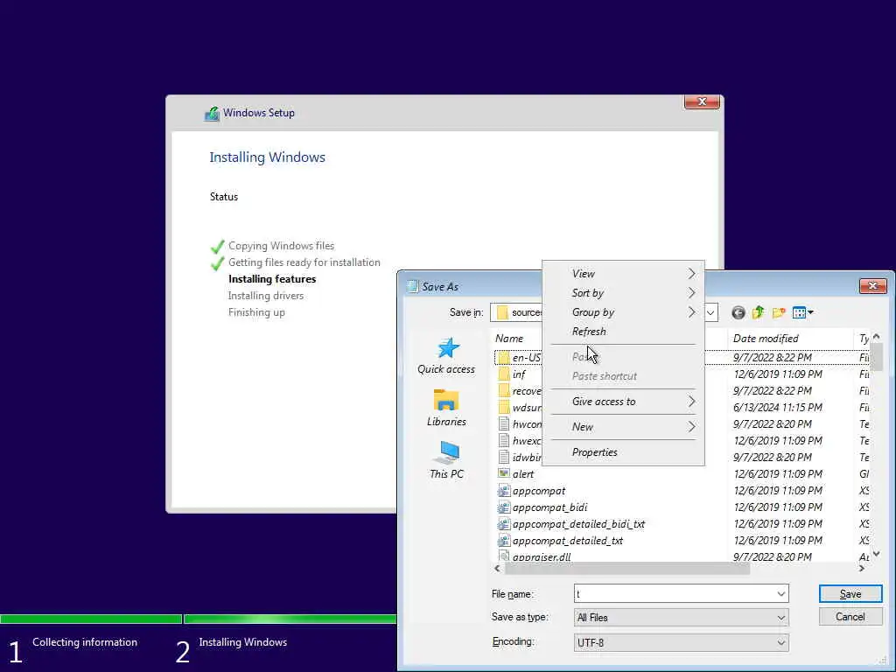Click the horizontal scrollbar in file list

[x=627, y=569]
